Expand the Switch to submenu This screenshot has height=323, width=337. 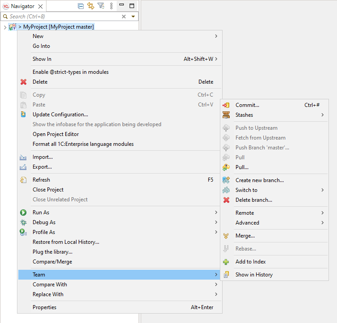[x=246, y=190]
